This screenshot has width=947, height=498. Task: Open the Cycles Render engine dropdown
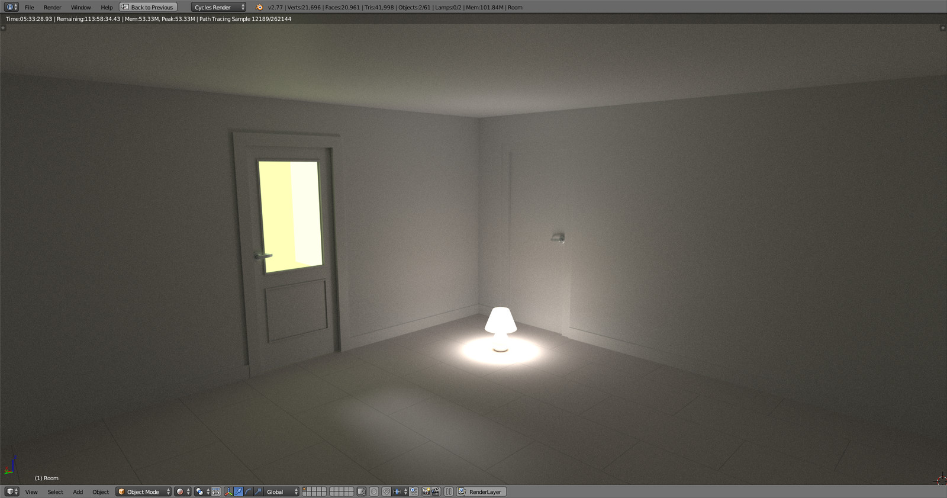click(x=218, y=7)
